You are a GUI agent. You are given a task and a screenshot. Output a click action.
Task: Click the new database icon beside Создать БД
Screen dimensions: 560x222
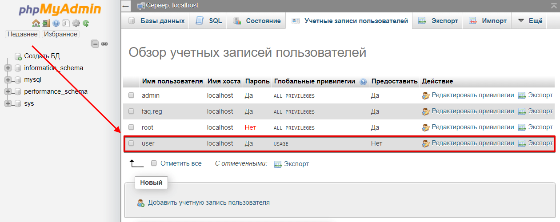click(18, 56)
